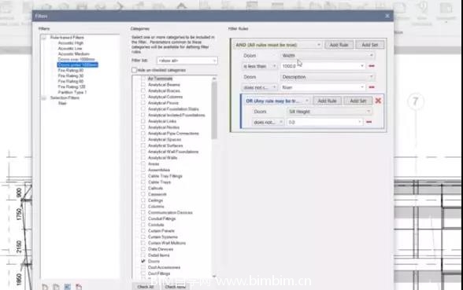Click the categories list scroll-down arrow

click(x=214, y=277)
